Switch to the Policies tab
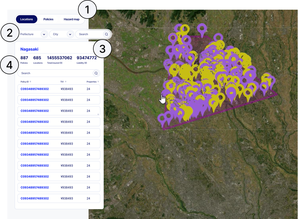This screenshot has height=219, width=298. 48,19
